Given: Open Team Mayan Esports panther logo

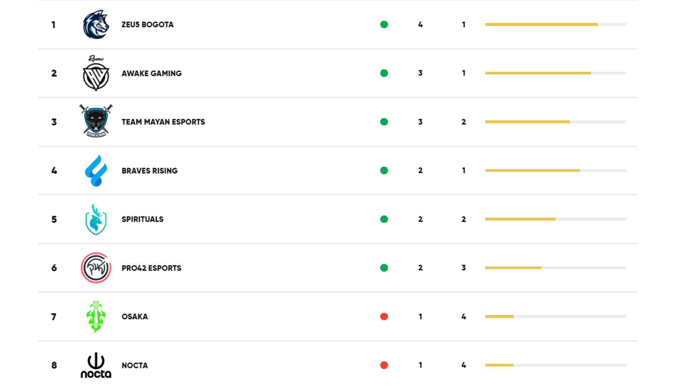Looking at the screenshot, I should (x=96, y=122).
